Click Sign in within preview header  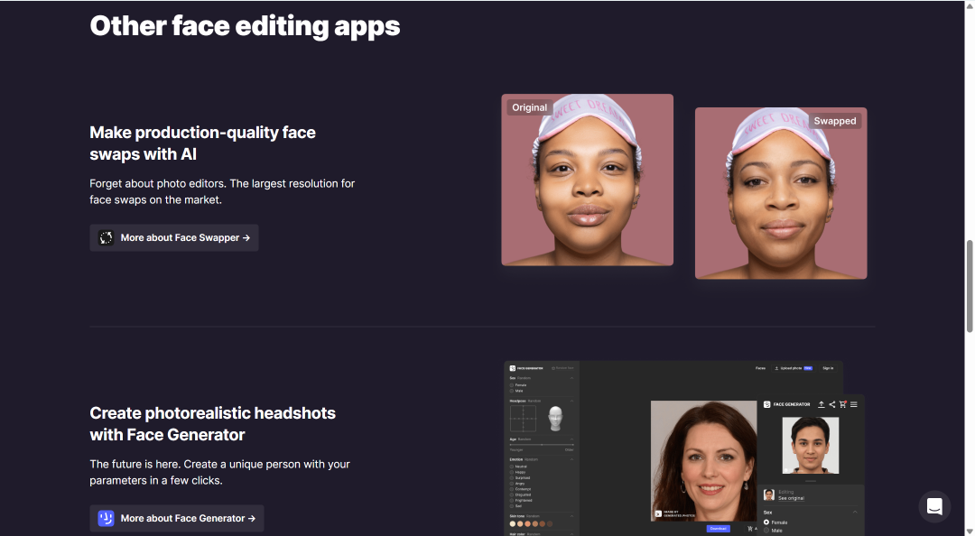[x=828, y=368]
